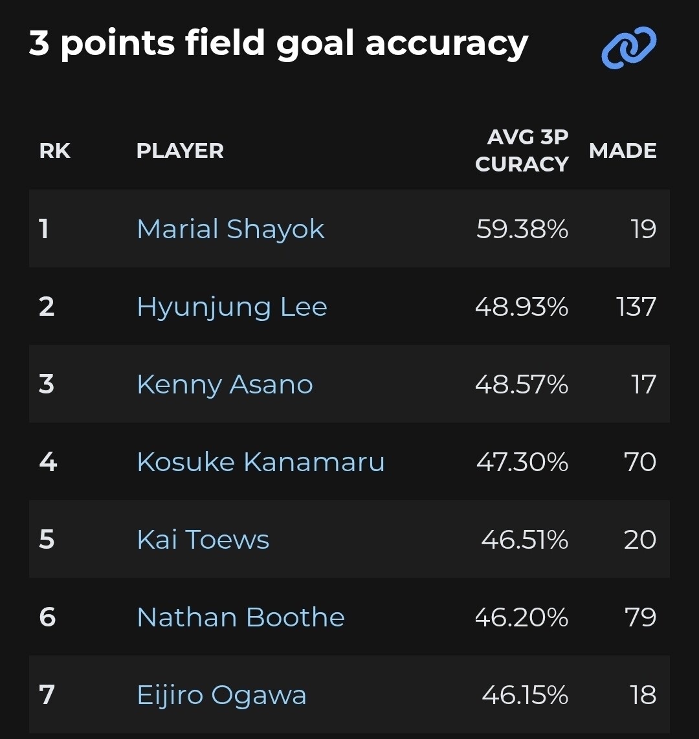The height and width of the screenshot is (739, 699).
Task: Click the 59.38% accuracy value
Action: 522,229
